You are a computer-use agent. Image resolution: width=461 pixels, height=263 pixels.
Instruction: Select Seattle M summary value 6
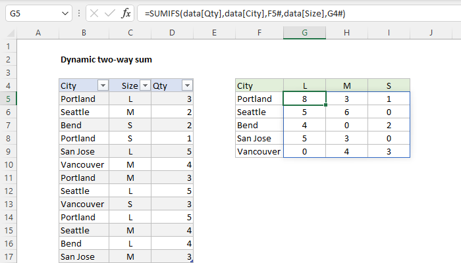346,112
